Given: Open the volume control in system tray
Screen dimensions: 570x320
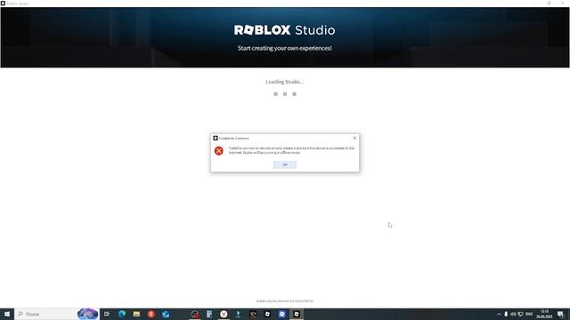Looking at the screenshot, I should pos(513,314).
